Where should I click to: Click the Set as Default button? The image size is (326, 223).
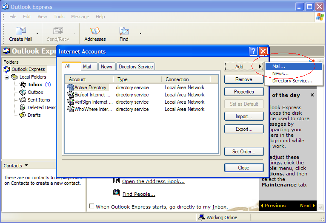pos(244,104)
